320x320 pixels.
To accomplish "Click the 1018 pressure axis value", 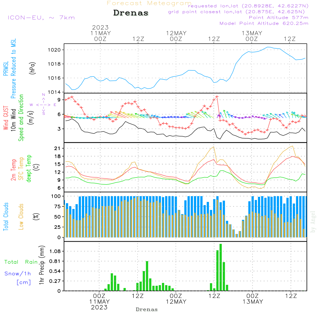I will 54,64.
